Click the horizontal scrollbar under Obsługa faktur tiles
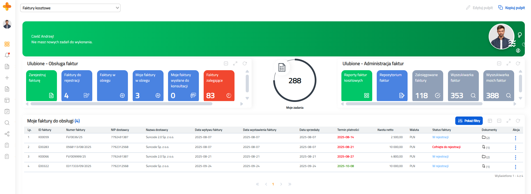 click(x=121, y=104)
